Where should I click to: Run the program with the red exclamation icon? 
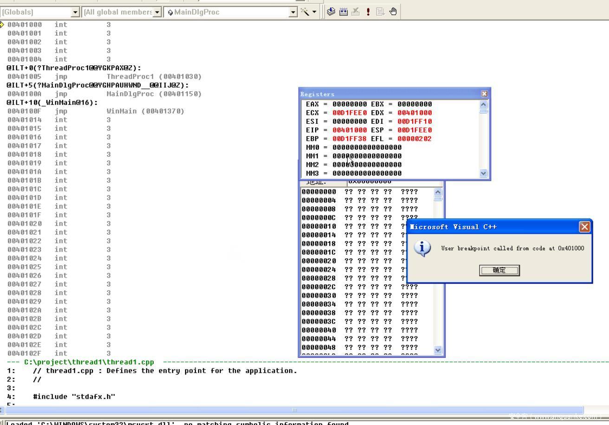(368, 12)
